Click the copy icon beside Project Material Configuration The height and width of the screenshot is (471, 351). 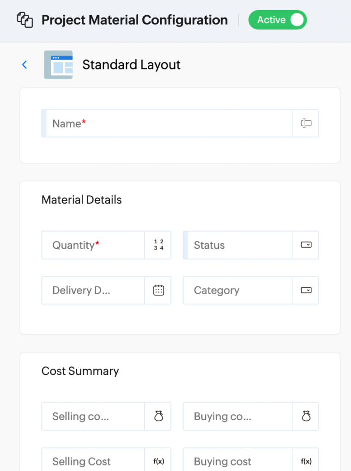[24, 20]
